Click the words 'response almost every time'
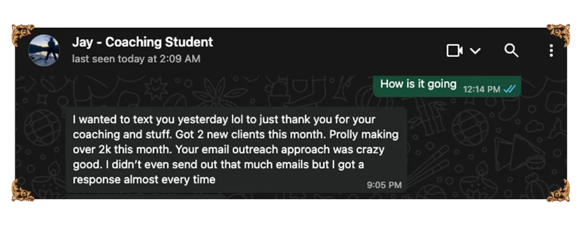This screenshot has width=582, height=237. pos(144,179)
